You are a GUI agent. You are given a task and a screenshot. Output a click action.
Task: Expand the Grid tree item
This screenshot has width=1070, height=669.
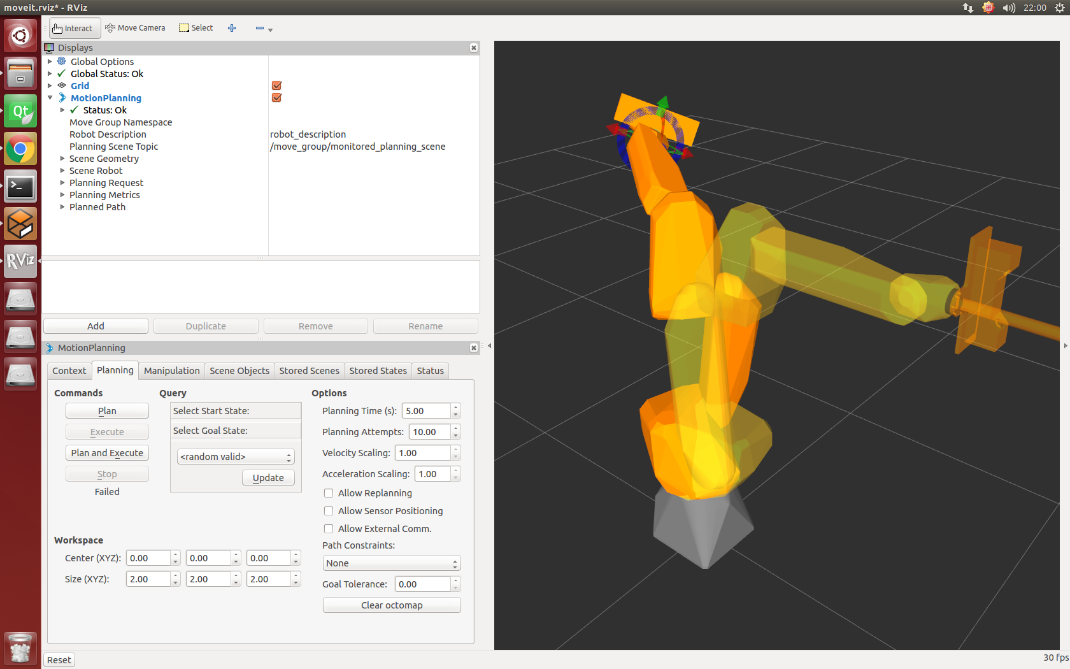point(50,86)
